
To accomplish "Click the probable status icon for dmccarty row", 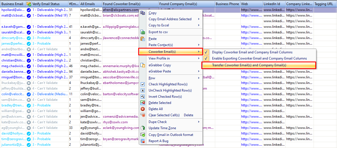I will pyautogui.click(x=28, y=38).
